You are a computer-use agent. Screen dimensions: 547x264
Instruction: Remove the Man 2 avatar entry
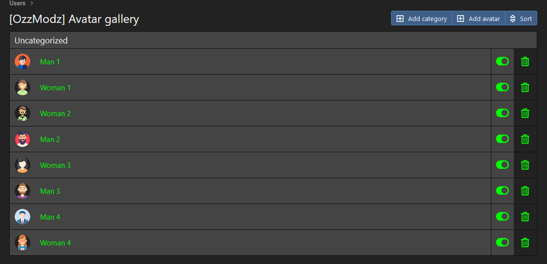pos(525,139)
